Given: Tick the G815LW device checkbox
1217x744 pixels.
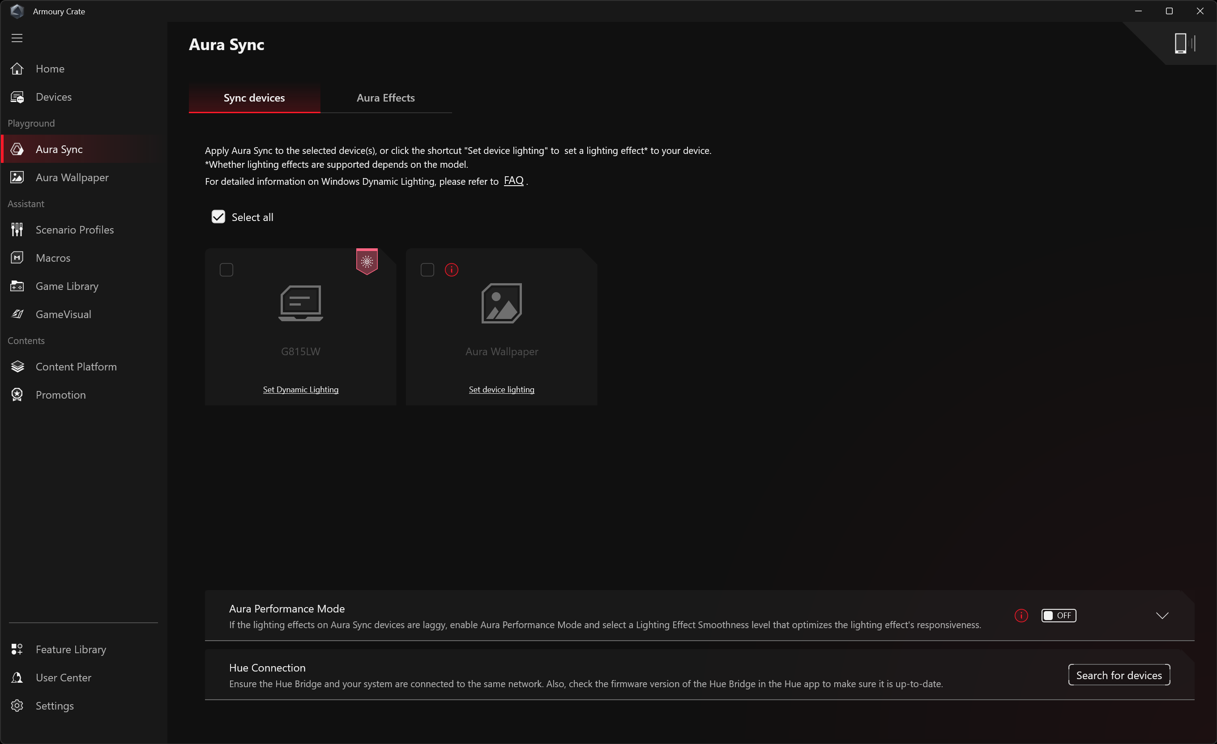Looking at the screenshot, I should click(226, 270).
